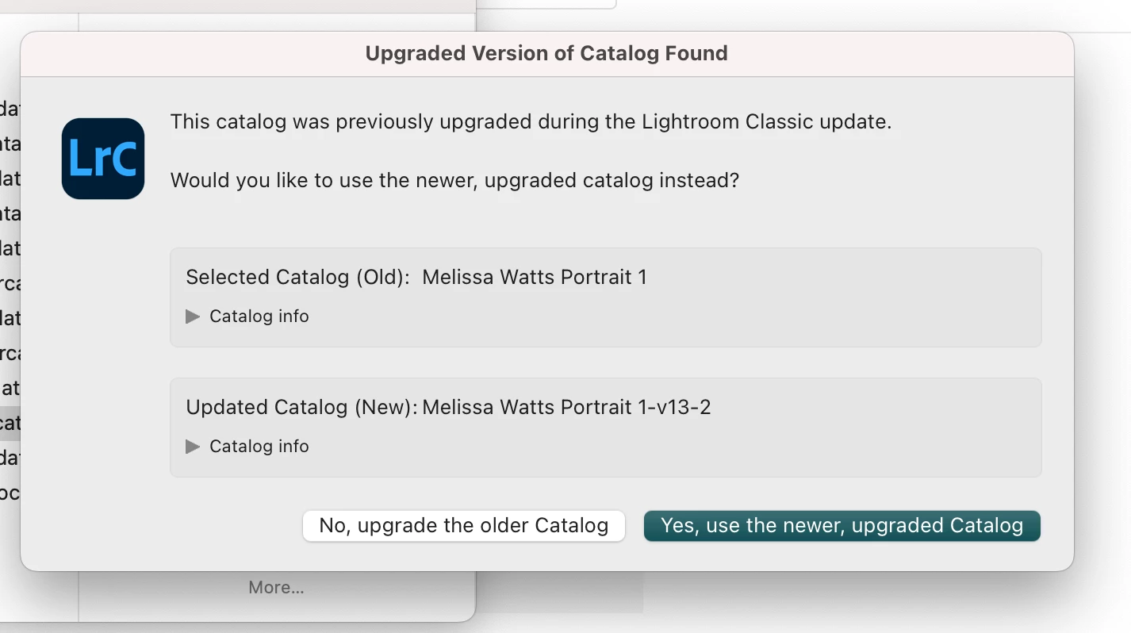Expand the updated catalog's disclosure triangle
Screen dimensions: 1131x633
(x=193, y=447)
